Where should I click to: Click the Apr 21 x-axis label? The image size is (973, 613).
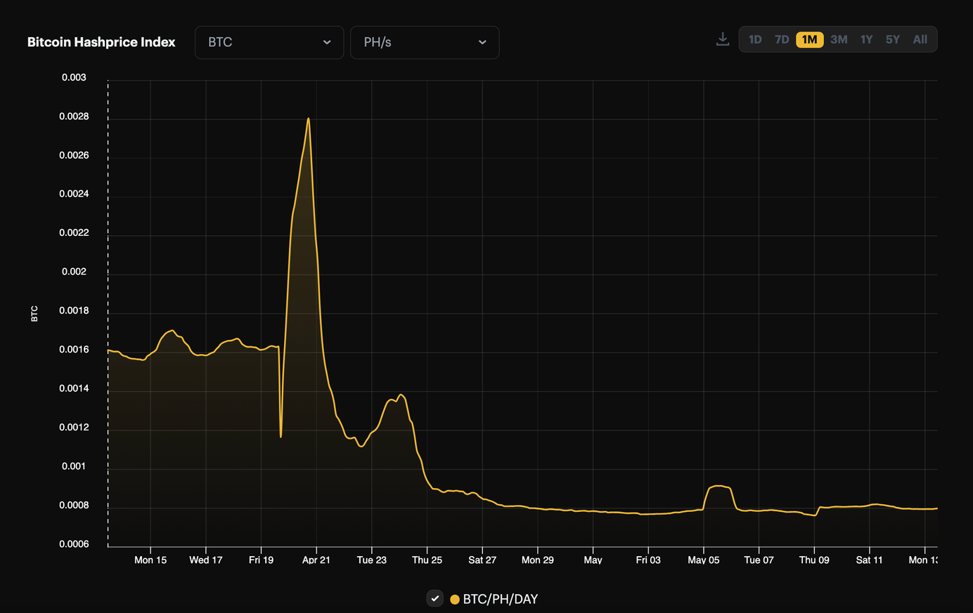pyautogui.click(x=316, y=560)
